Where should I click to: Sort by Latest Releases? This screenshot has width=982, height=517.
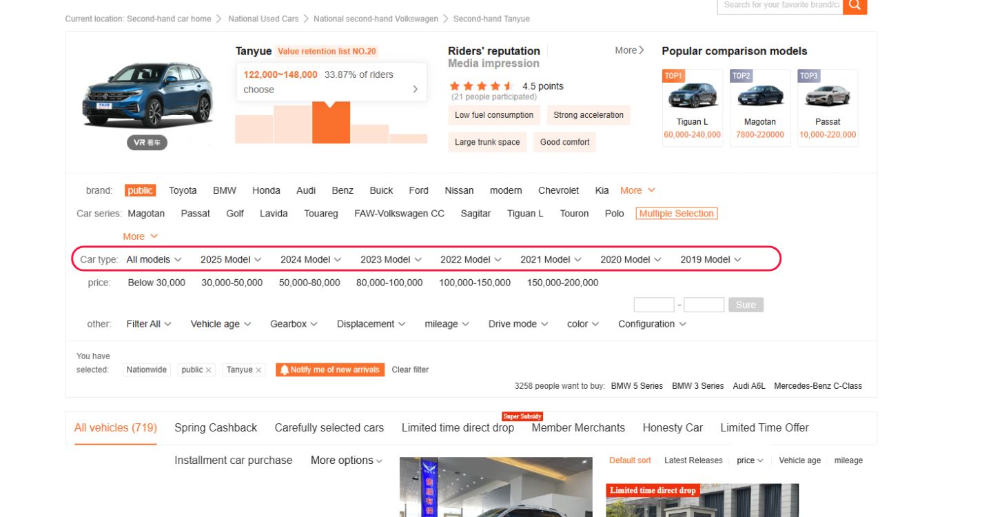(x=693, y=460)
